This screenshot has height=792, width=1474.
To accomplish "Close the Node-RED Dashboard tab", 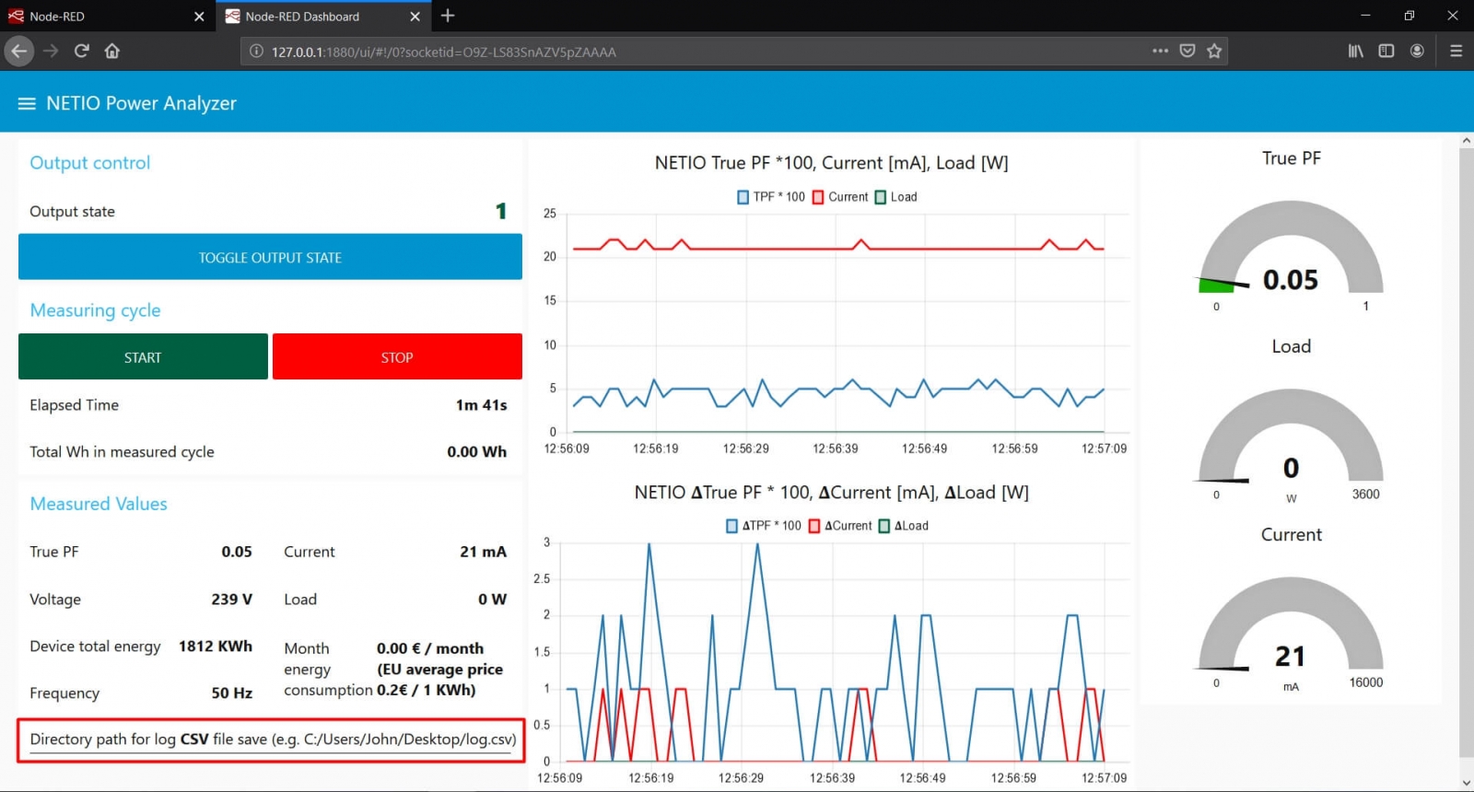I will (x=415, y=17).
